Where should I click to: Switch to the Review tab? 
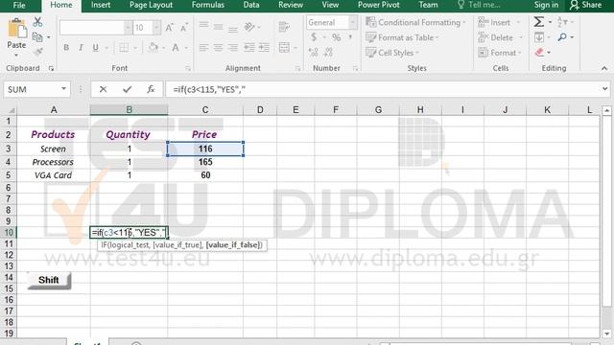(x=291, y=5)
